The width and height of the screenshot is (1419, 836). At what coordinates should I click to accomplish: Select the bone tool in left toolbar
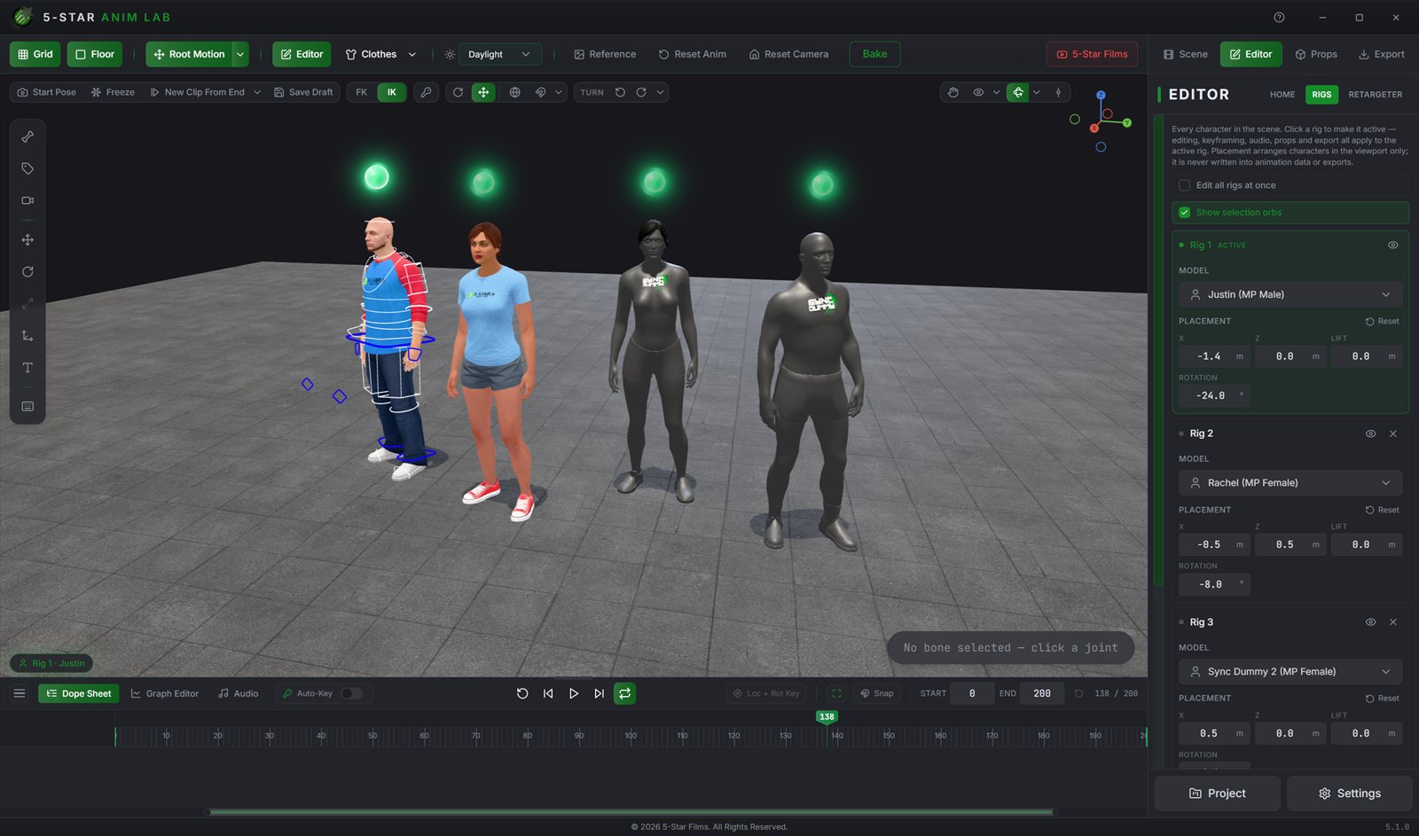[27, 137]
